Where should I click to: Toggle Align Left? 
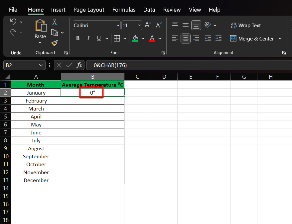tap(175, 38)
